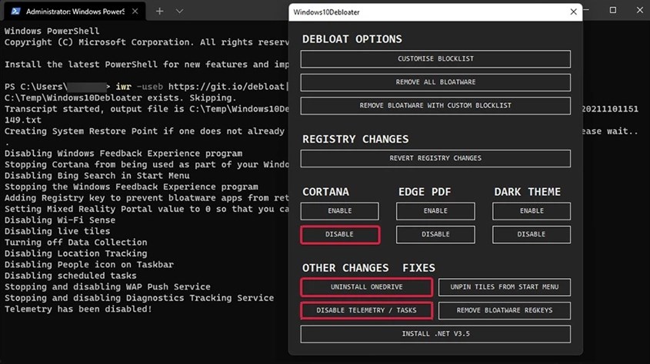Click Remove All Bloatware
Screen dimensions: 650x364
click(x=435, y=82)
